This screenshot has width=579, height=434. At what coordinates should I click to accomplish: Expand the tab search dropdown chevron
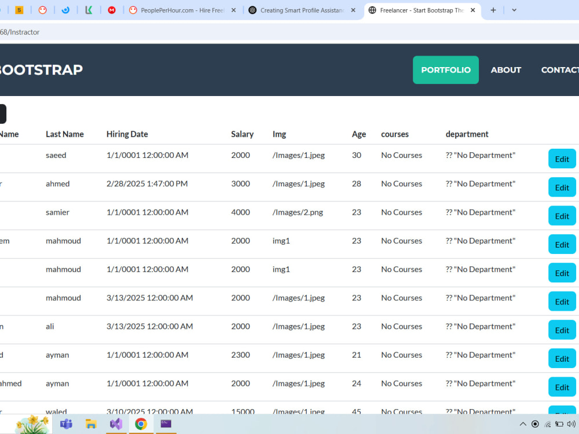514,10
